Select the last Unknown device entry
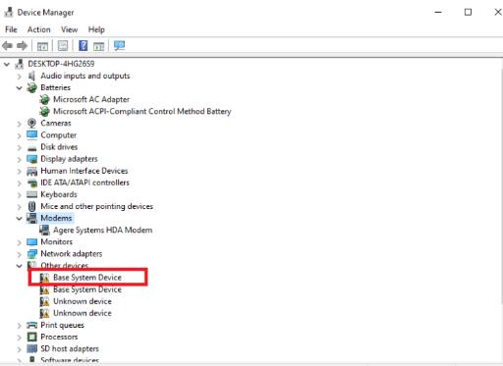 pos(83,313)
